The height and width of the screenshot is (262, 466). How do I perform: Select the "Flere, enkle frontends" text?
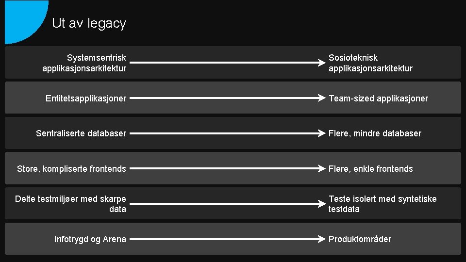[370, 169]
